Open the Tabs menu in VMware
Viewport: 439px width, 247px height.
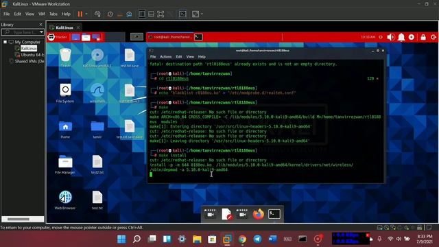[x=54, y=14]
